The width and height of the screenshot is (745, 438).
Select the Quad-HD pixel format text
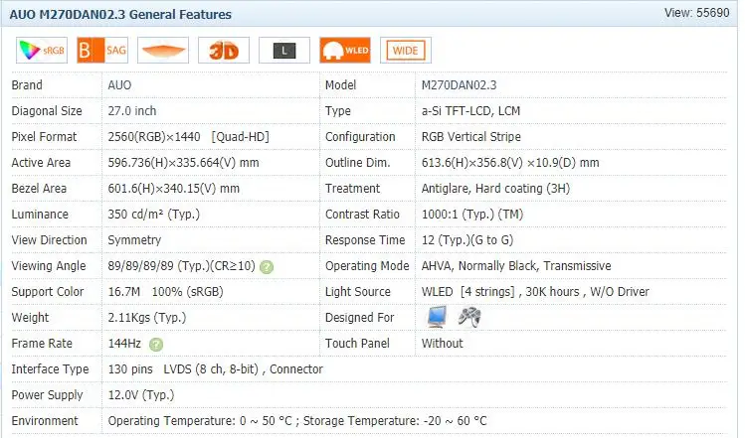pos(241,137)
